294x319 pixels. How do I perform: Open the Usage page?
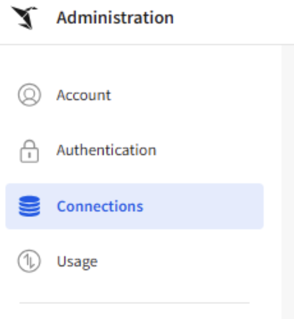click(x=77, y=261)
